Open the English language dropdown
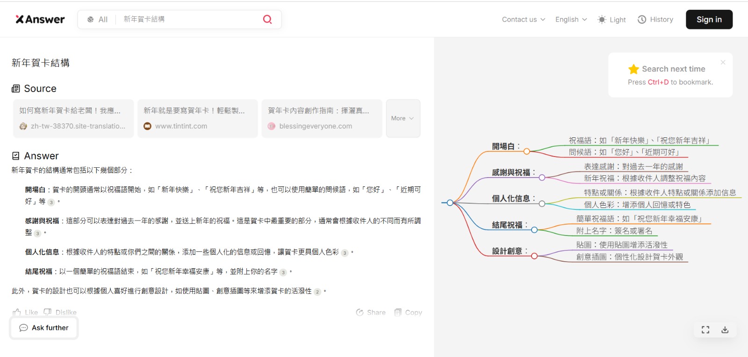 coord(571,20)
